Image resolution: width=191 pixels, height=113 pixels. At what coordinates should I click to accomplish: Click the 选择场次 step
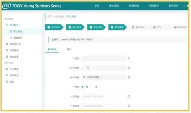coord(54,27)
